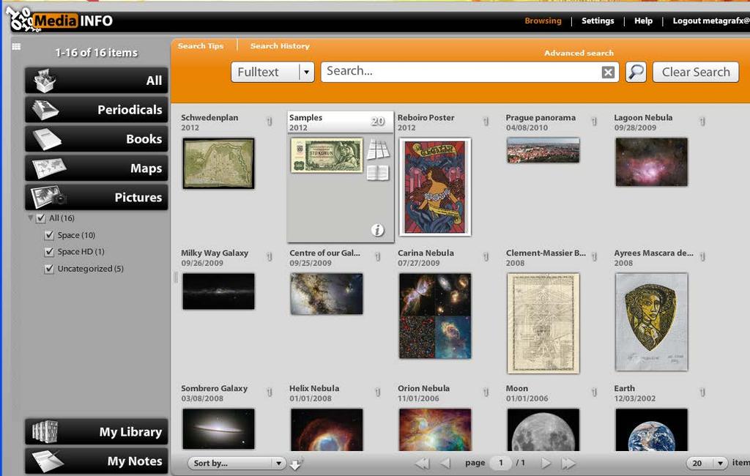
Task: Click the paperclip icon next to Helix Nebula
Action: 377,393
